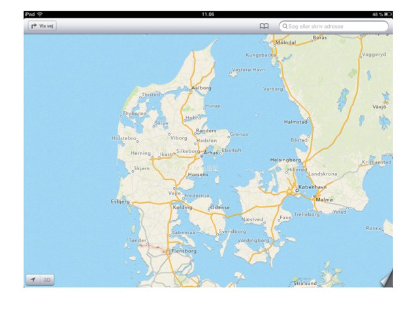Tap the current location arrow icon
This screenshot has width=418, height=313.
(33, 280)
